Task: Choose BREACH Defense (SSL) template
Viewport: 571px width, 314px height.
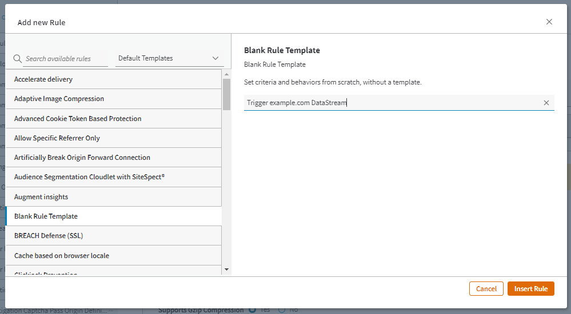Action: [x=113, y=236]
